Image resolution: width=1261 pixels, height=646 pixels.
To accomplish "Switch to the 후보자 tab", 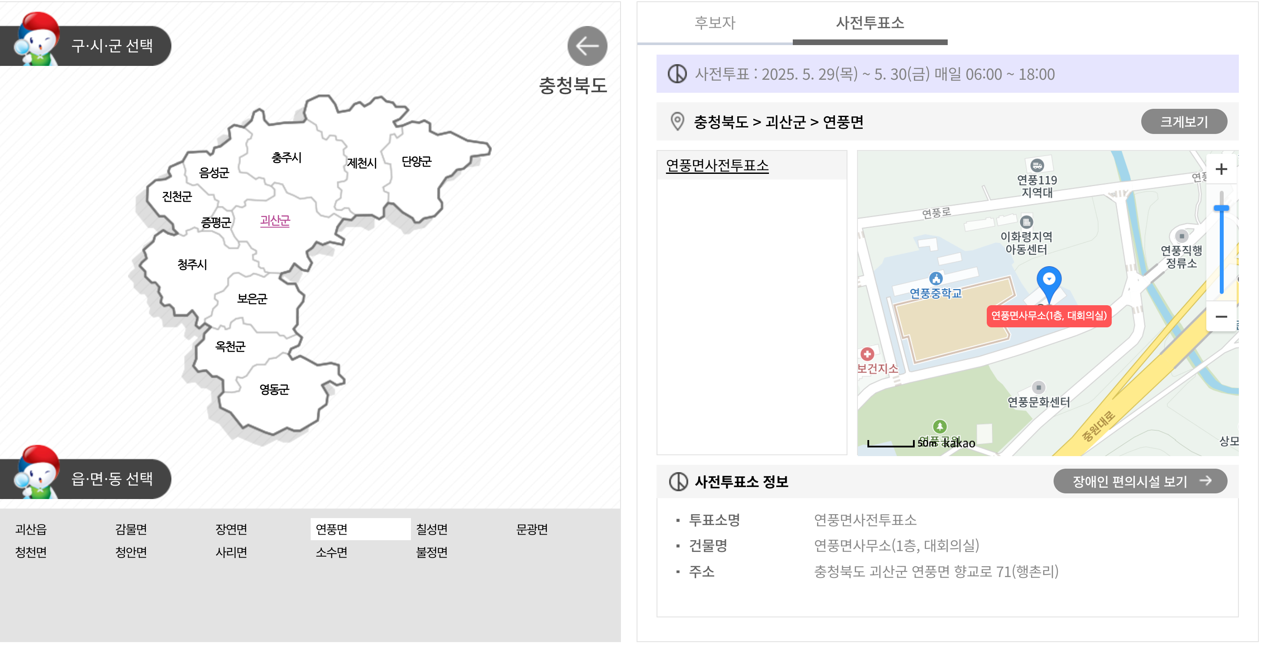I will [715, 23].
